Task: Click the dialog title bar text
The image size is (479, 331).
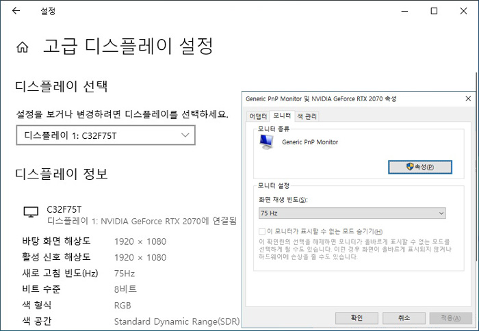Action: 321,98
